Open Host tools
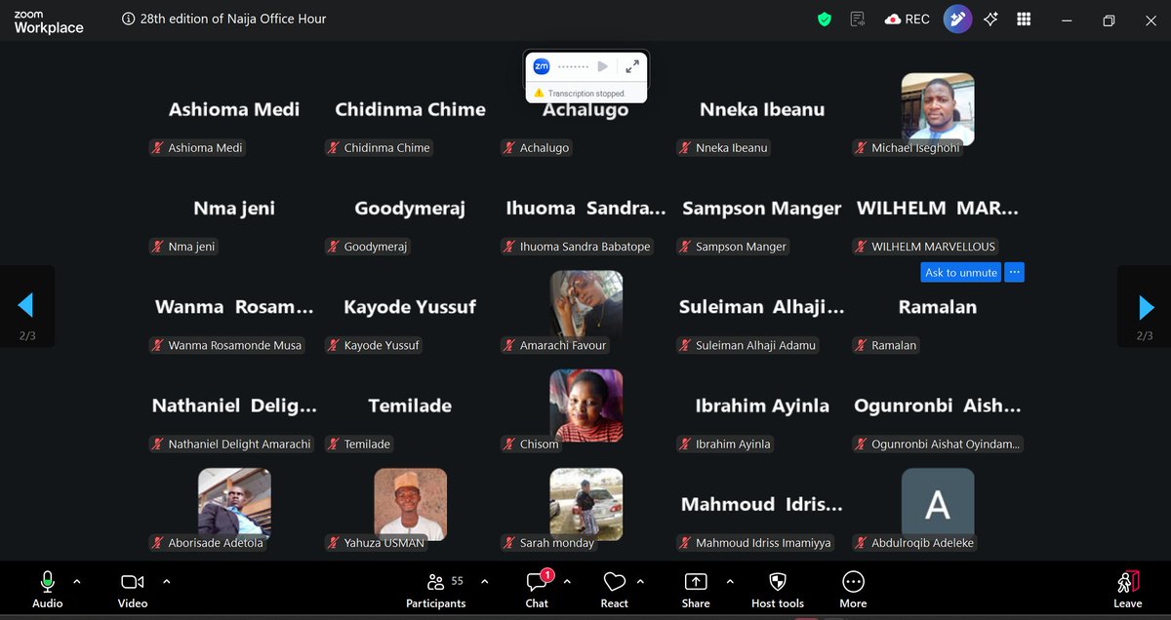The image size is (1171, 620). pyautogui.click(x=778, y=590)
